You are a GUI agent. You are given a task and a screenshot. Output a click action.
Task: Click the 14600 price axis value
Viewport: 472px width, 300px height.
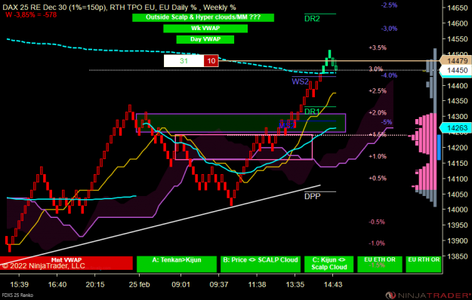click(x=458, y=23)
